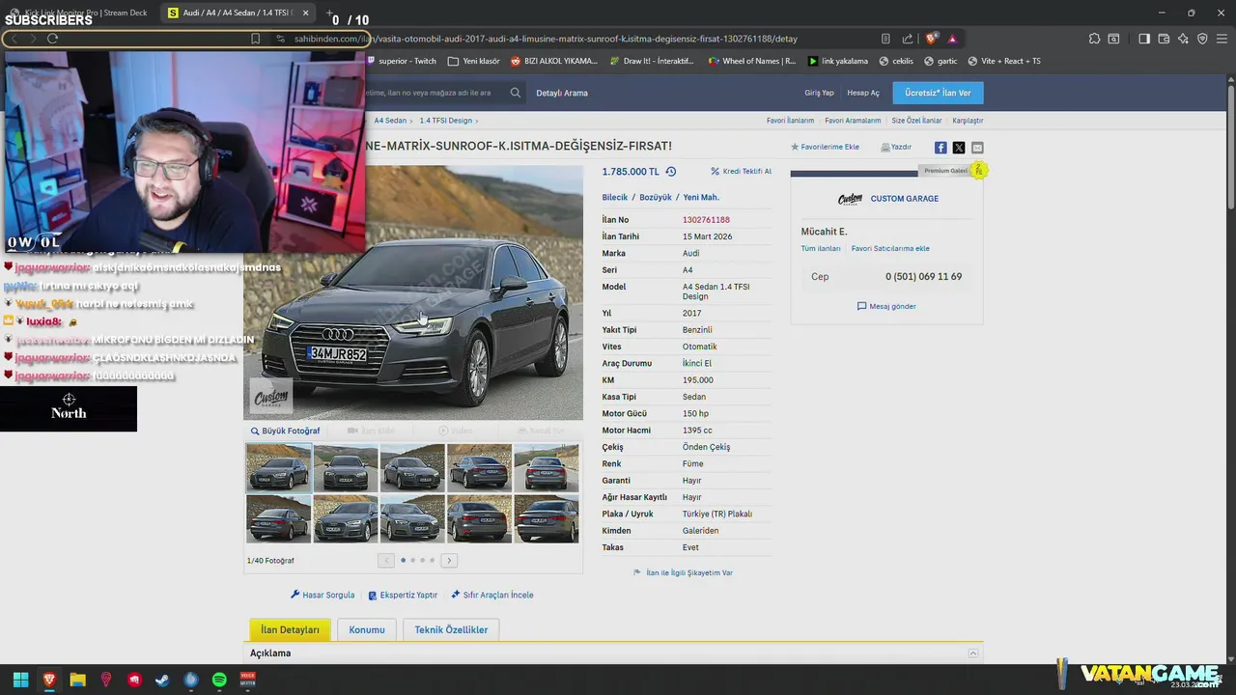Switch to the Konumu tab
This screenshot has height=695, width=1236.
pos(367,630)
